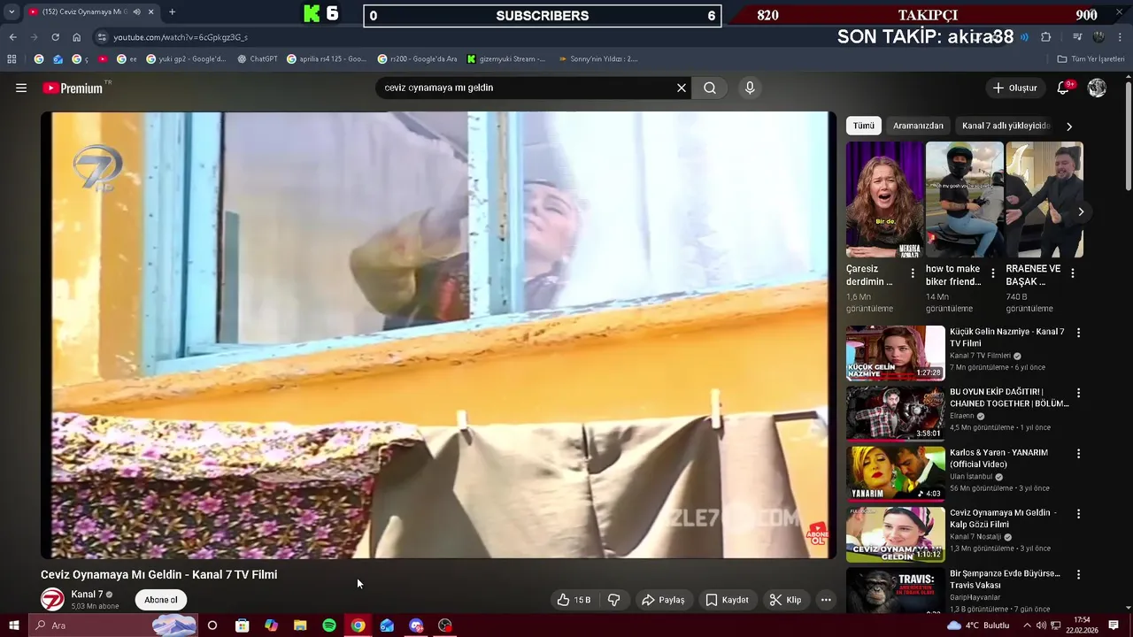Open the apps grid in bookmarks bar
1133x637 pixels.
click(x=12, y=59)
